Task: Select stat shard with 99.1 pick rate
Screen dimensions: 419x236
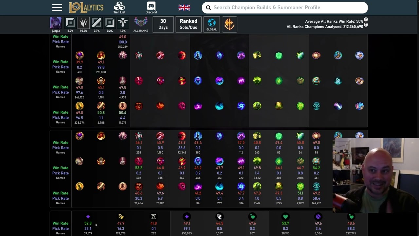Action: point(187,217)
